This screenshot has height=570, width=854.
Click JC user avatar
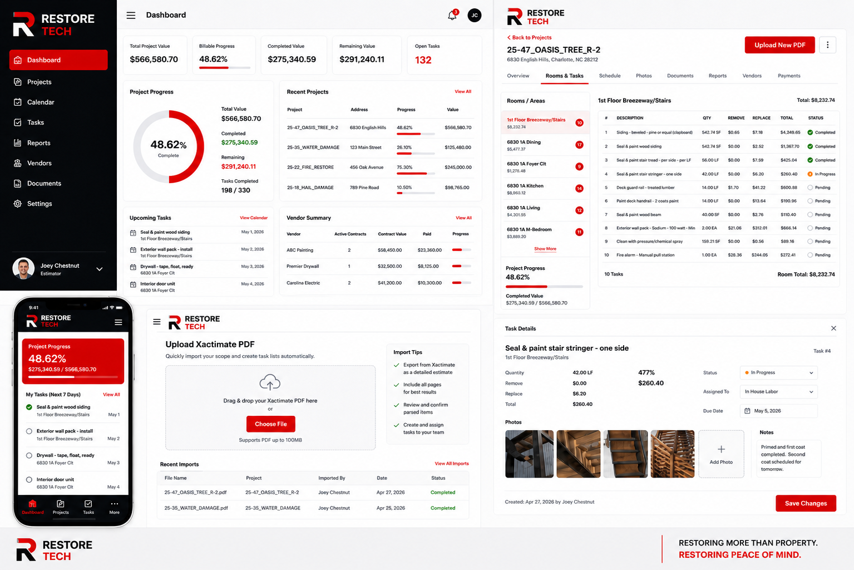[x=475, y=16]
